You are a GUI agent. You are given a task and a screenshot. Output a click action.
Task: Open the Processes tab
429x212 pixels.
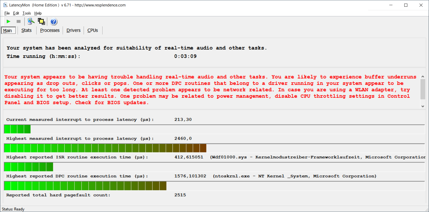[50, 30]
